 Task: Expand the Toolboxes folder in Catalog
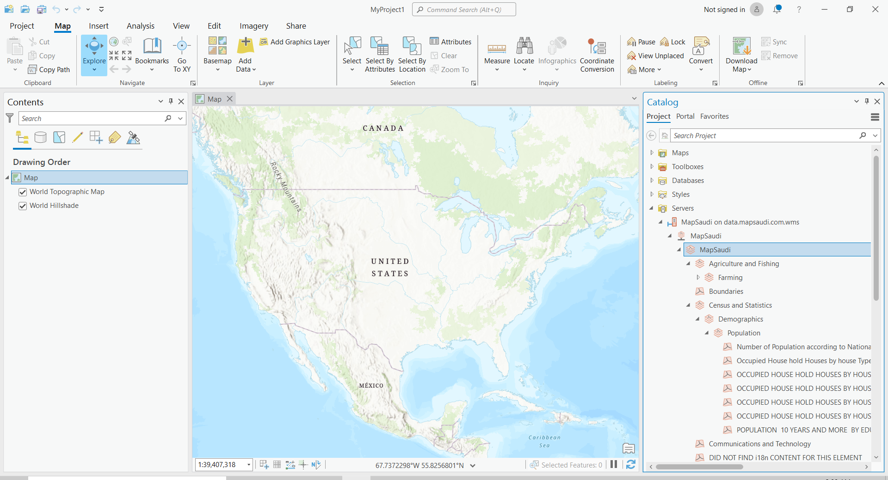tap(652, 167)
